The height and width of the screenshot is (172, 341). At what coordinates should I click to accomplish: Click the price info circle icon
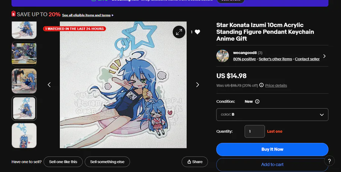tap(261, 85)
